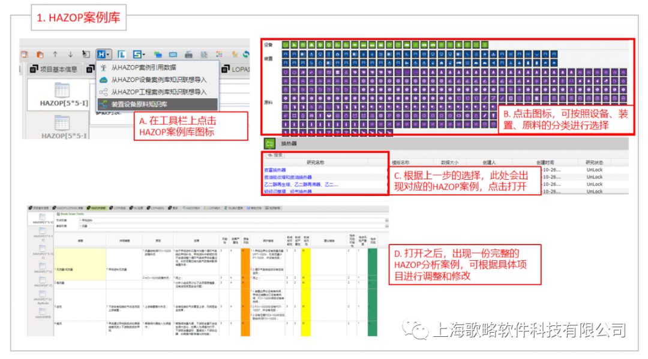Click the last green 设备 row icon
The width and height of the screenshot is (648, 359).
click(x=485, y=44)
